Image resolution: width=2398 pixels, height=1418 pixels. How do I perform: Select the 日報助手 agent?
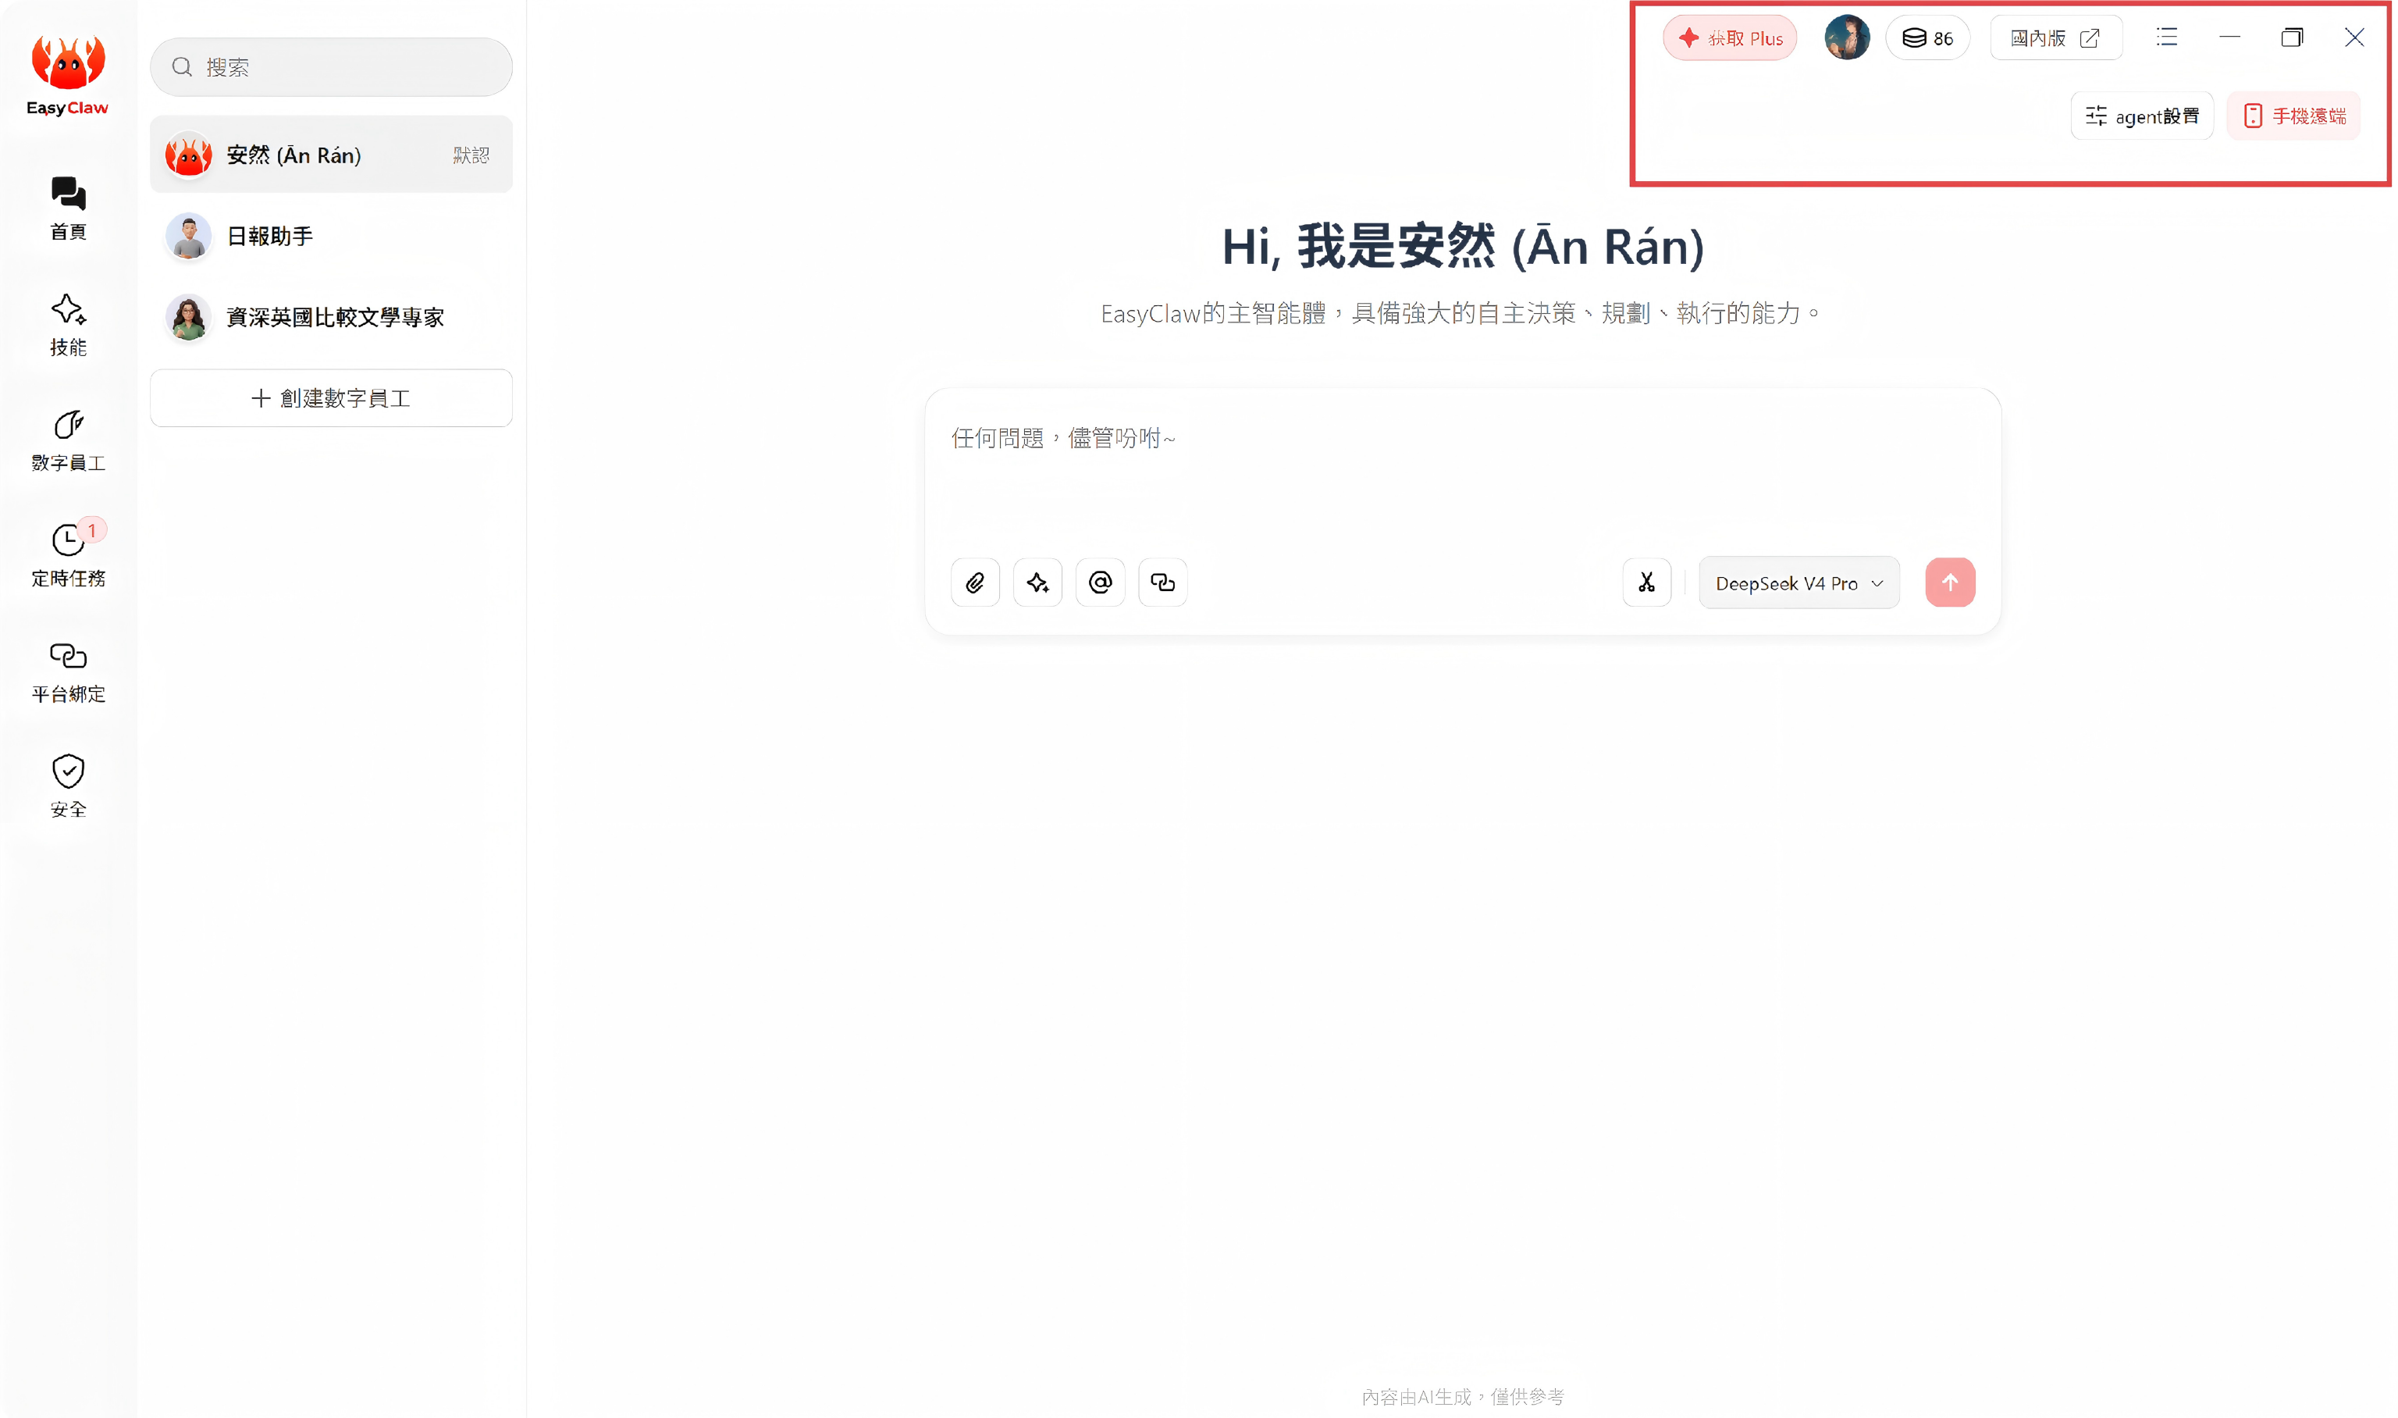click(330, 236)
